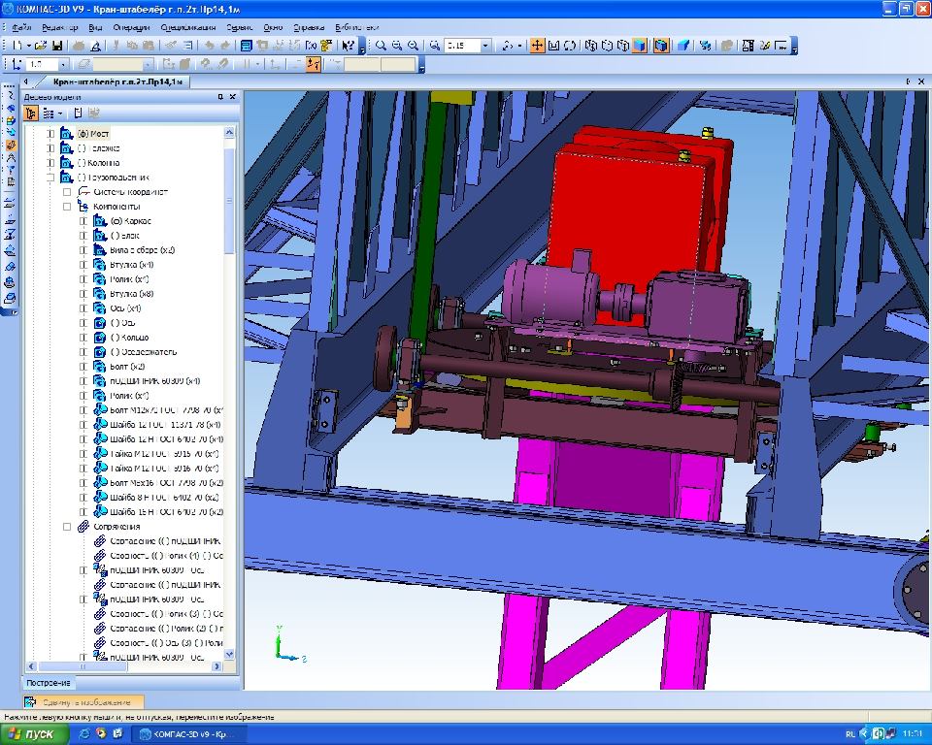The height and width of the screenshot is (745, 932).
Task: Open the zoom scale dropdown
Action: coord(485,46)
